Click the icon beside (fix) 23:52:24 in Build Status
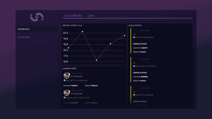The height and width of the screenshot is (119, 212). [134, 95]
